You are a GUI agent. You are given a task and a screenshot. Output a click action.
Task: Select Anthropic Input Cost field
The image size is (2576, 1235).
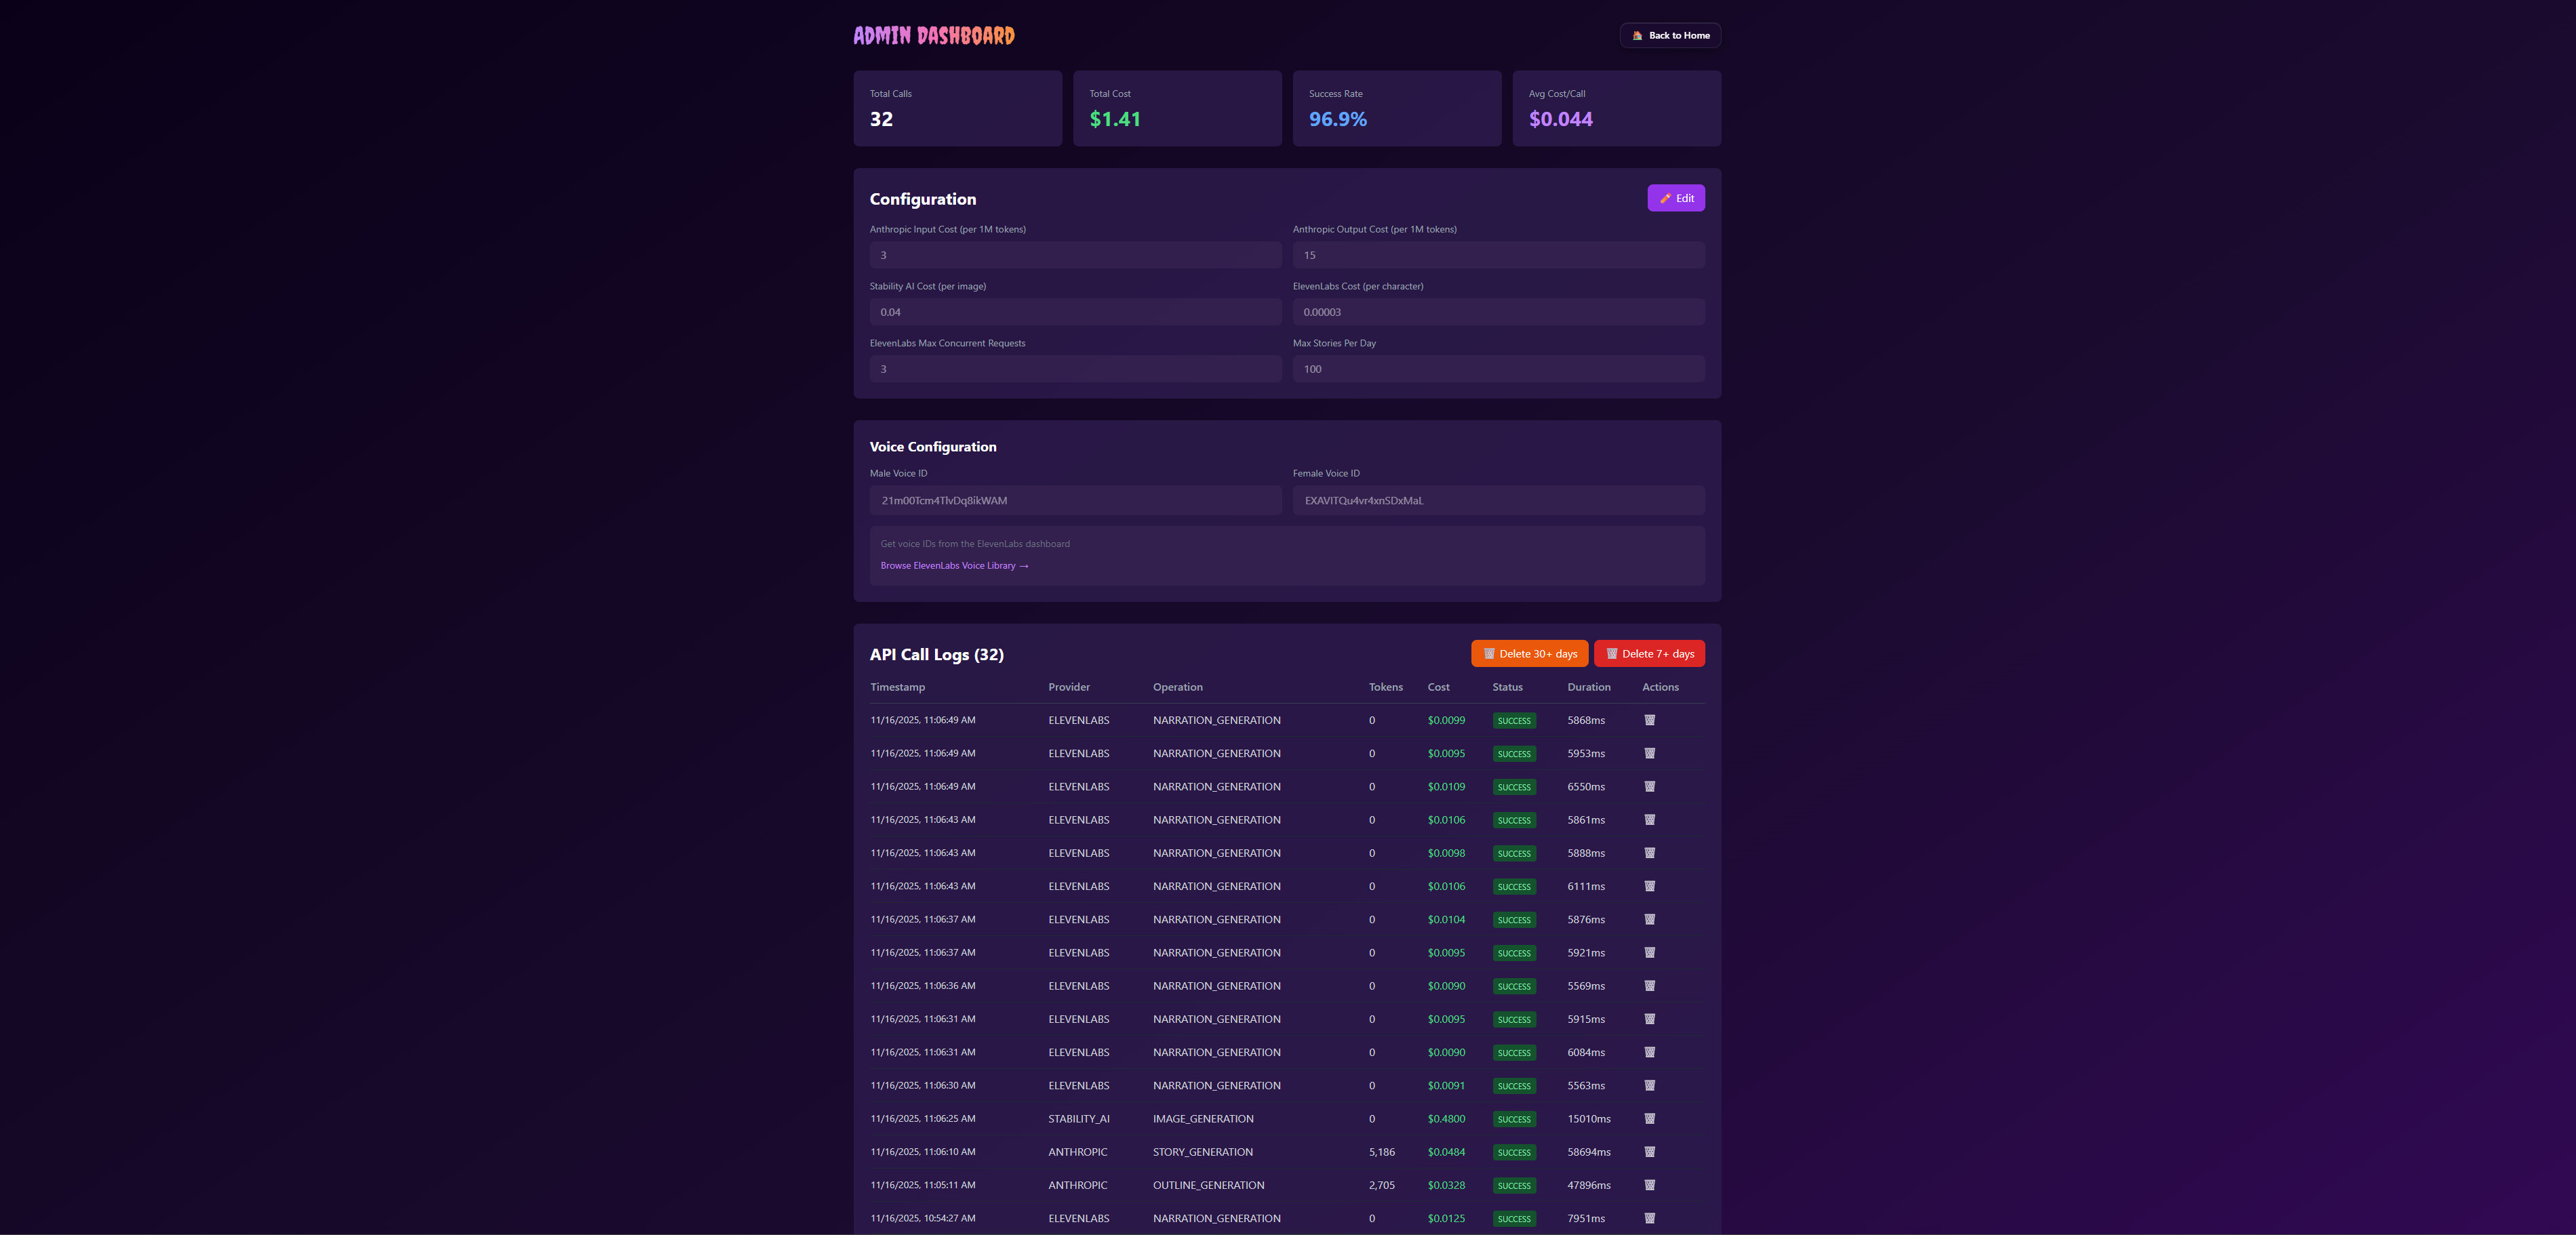tap(1075, 255)
